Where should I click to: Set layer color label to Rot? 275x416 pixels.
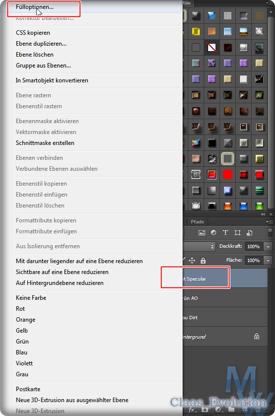[x=20, y=309]
